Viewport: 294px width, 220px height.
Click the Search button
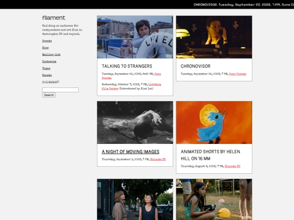[x=49, y=95]
